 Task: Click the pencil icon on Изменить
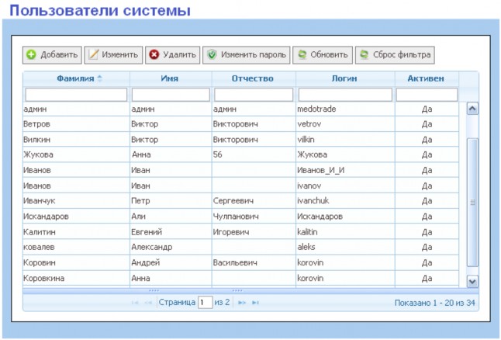point(93,54)
